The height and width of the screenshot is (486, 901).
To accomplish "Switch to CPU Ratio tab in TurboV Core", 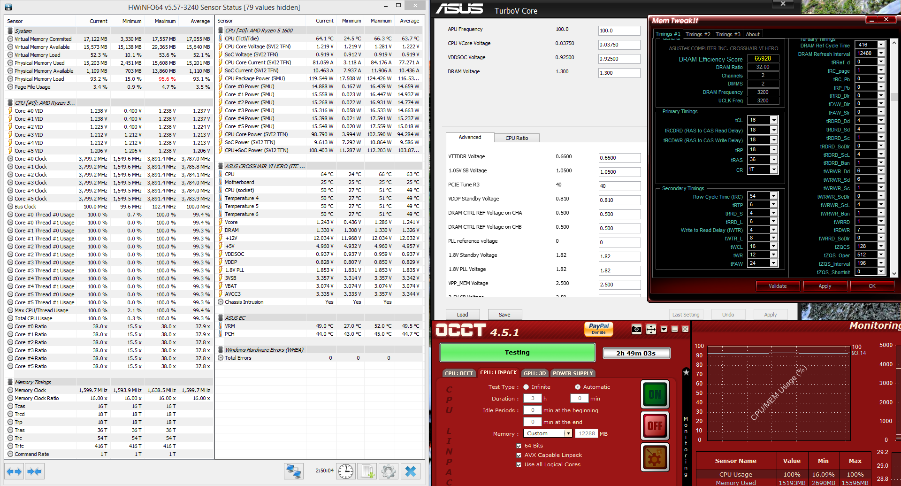I will point(517,138).
